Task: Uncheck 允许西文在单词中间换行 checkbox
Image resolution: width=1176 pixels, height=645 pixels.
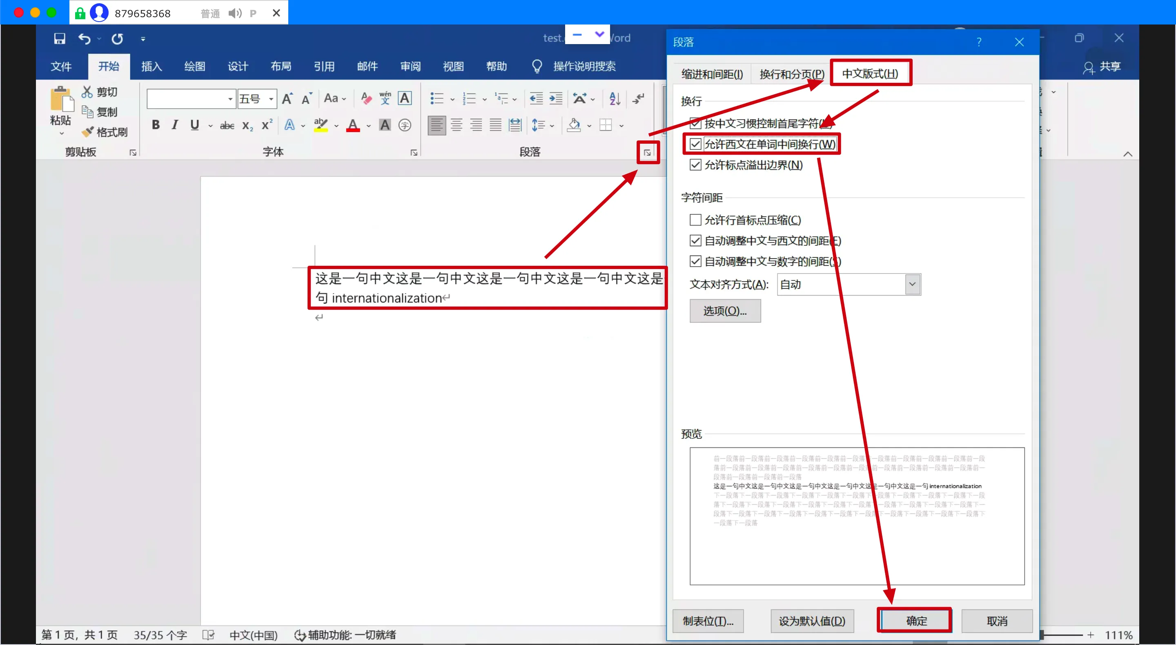Action: point(695,144)
